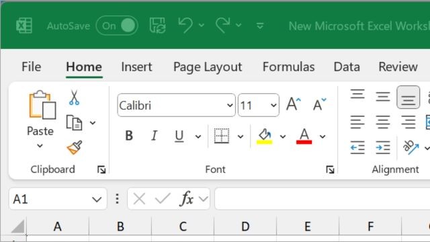Toggle the AutoSave switch off

point(117,26)
